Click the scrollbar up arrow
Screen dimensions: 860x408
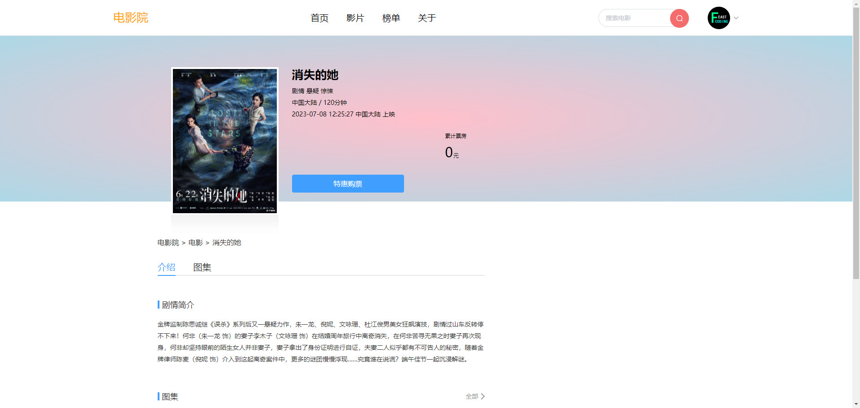856,4
